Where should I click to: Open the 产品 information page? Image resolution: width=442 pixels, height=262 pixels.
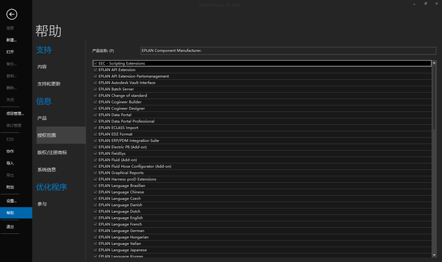42,118
